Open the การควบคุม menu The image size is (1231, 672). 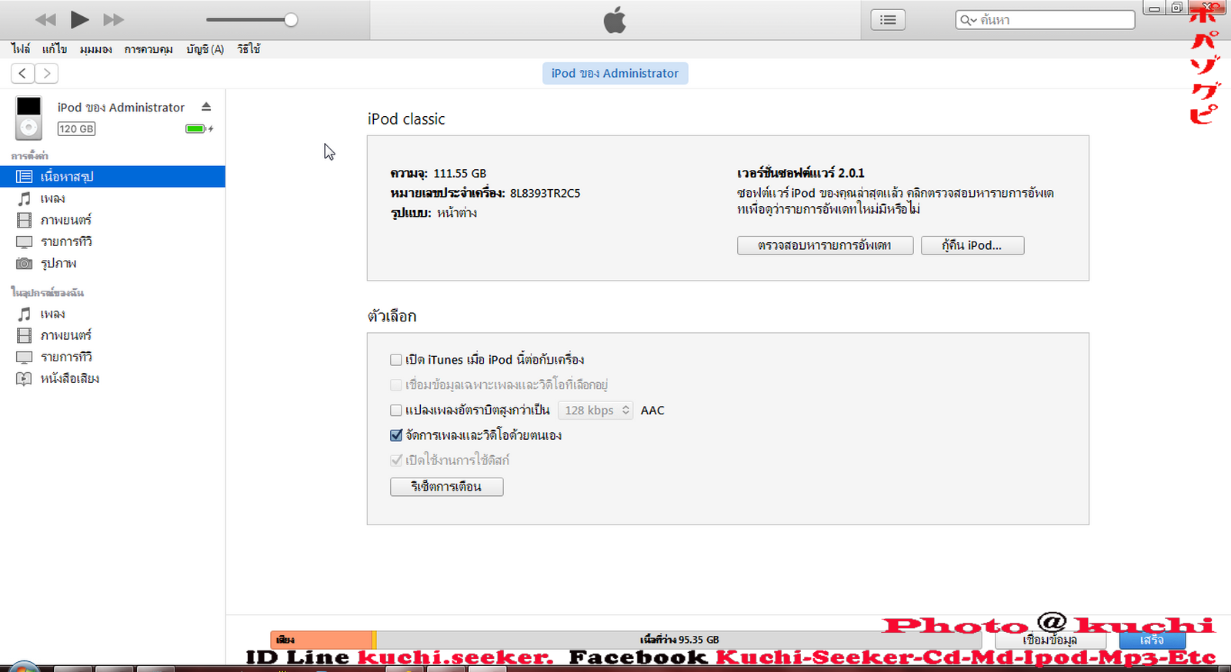coord(148,49)
